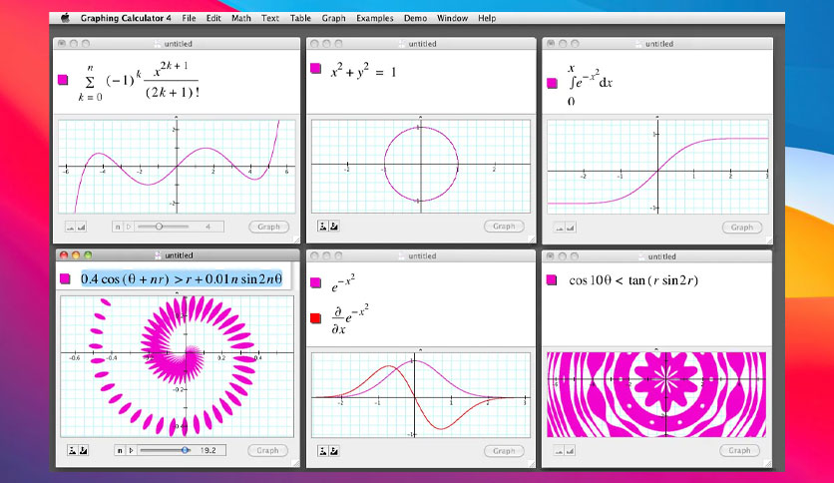Screen dimensions: 834x483
Task: Click zoom out icon in cos 10θ window
Action: click(559, 451)
